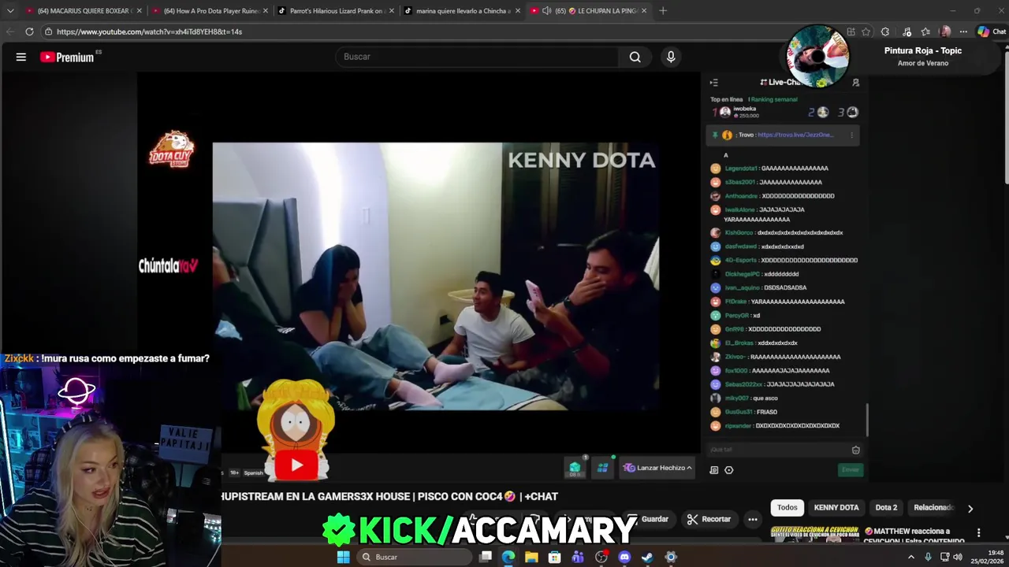Select the Relacionado filter chip
Screen dimensions: 1009x567
tap(933, 507)
